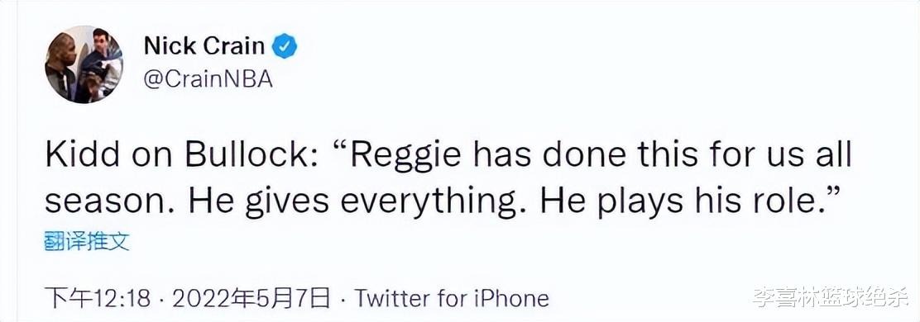Click the 李喜林篮球绝杀 watermark text
The height and width of the screenshot is (322, 920).
point(829,299)
